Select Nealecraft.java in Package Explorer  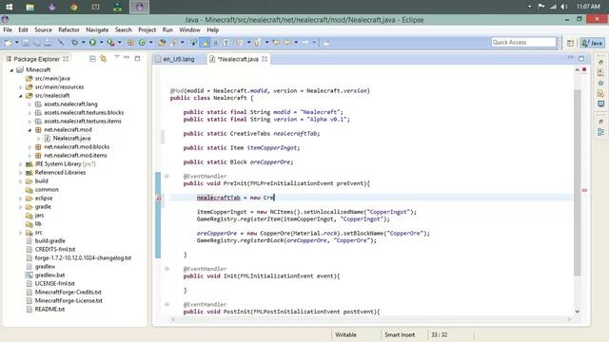tap(72, 139)
